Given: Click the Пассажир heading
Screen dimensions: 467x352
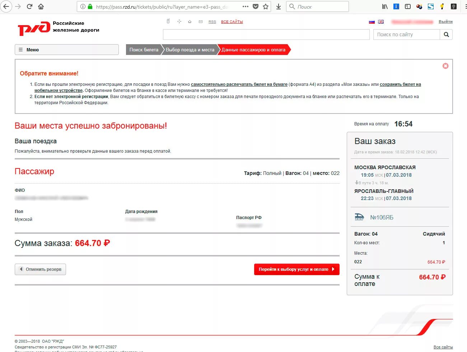Looking at the screenshot, I should tap(34, 171).
